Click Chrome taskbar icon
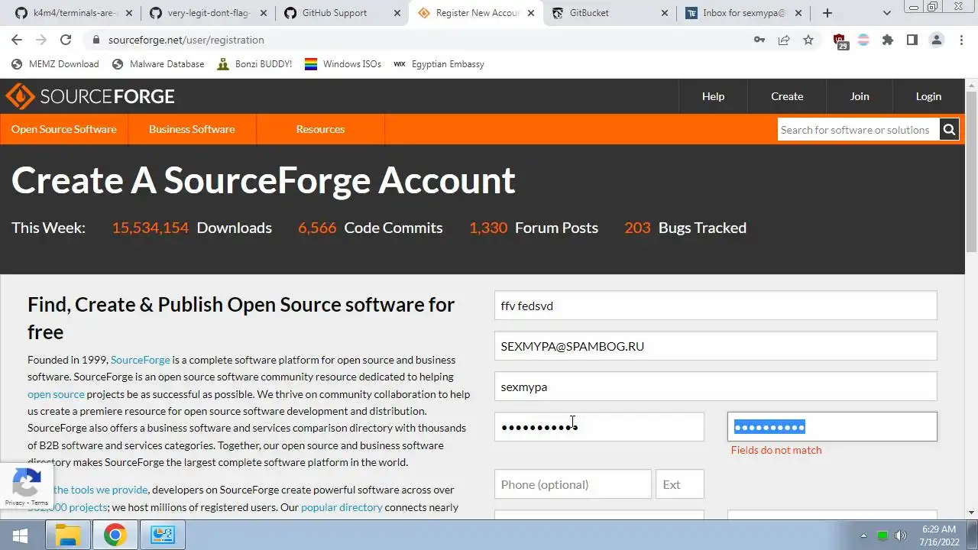The width and height of the screenshot is (978, 550). pos(115,535)
